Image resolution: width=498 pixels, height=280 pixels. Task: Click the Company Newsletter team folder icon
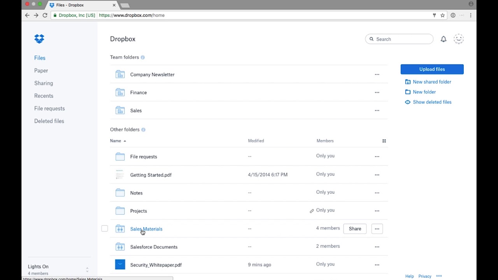(120, 74)
